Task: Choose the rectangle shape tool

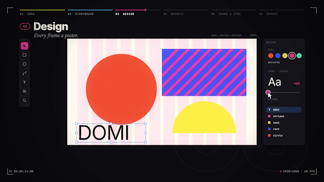Action: click(24, 55)
